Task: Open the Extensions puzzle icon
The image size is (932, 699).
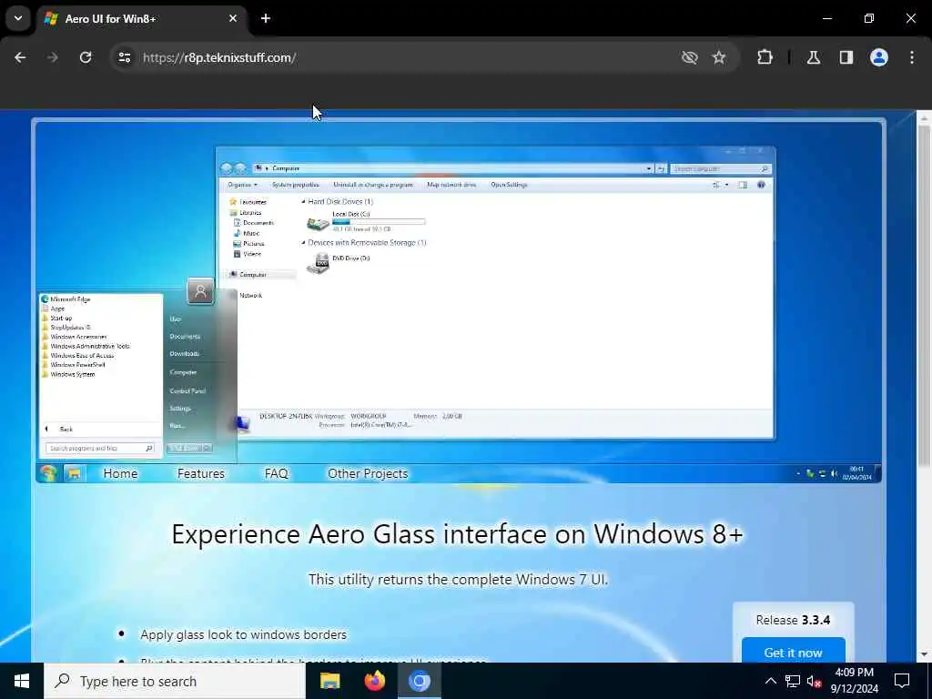Action: [765, 57]
